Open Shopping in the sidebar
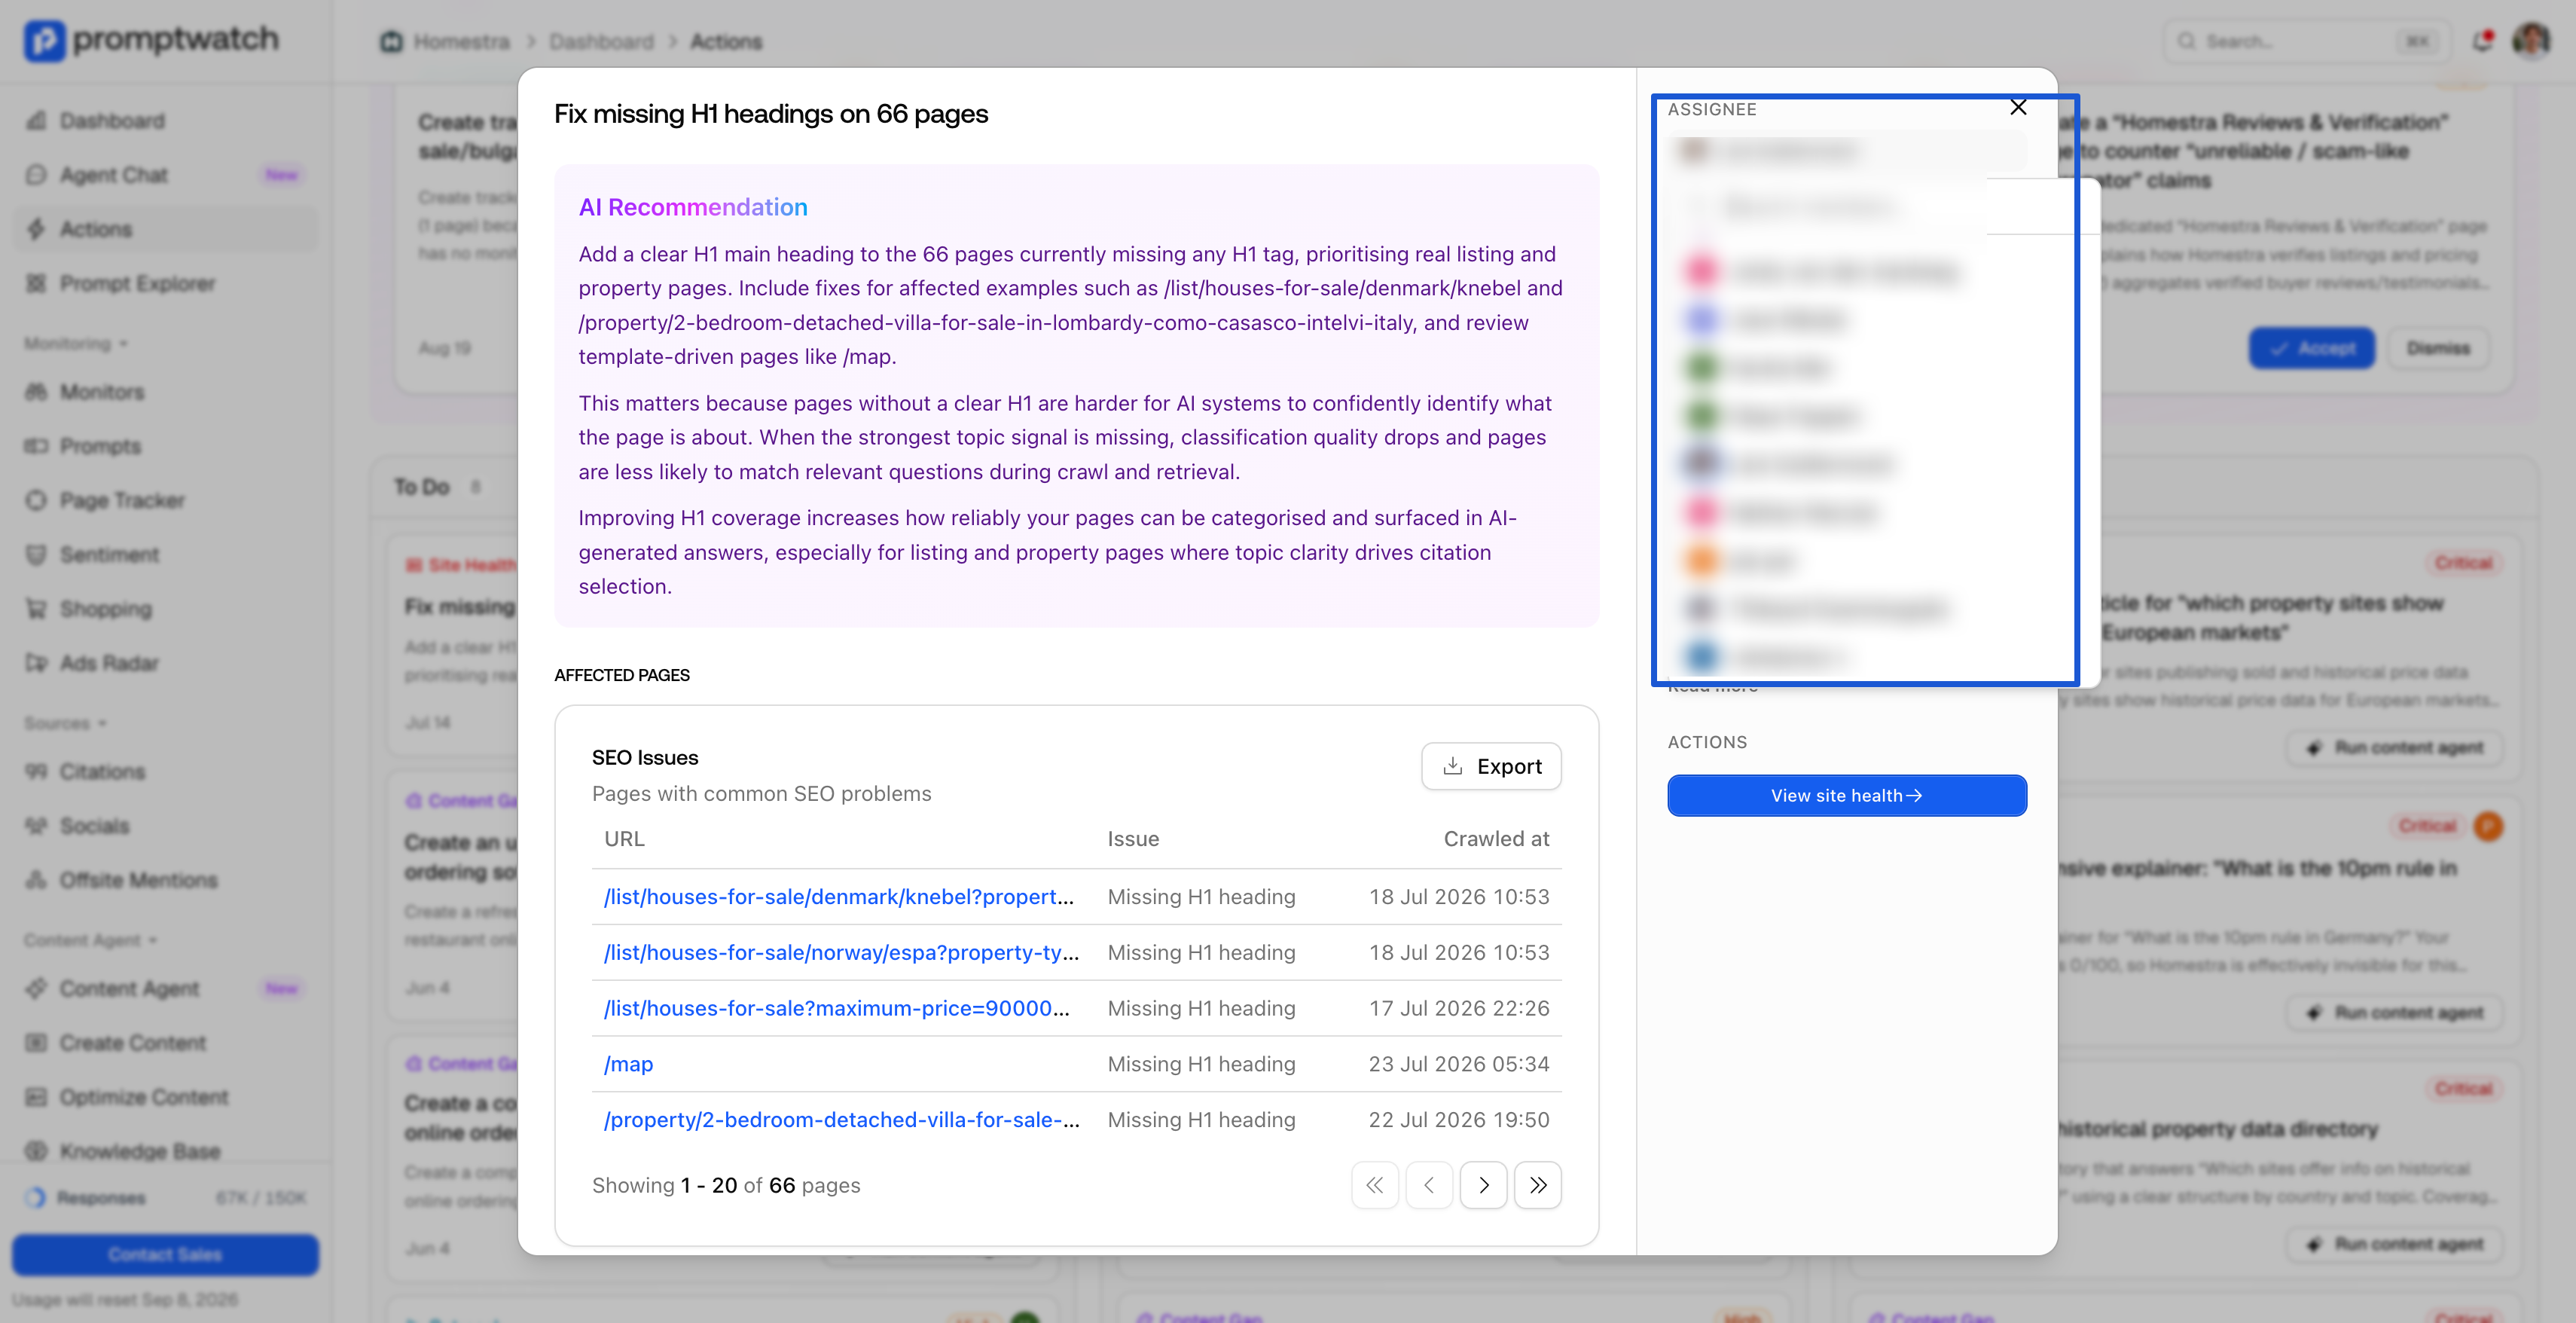 point(165,609)
